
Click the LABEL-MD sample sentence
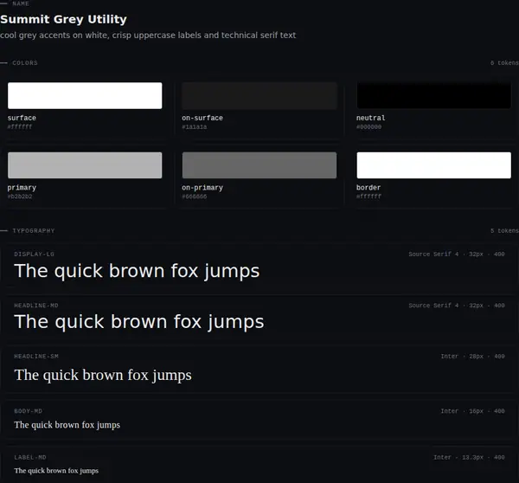(x=56, y=471)
